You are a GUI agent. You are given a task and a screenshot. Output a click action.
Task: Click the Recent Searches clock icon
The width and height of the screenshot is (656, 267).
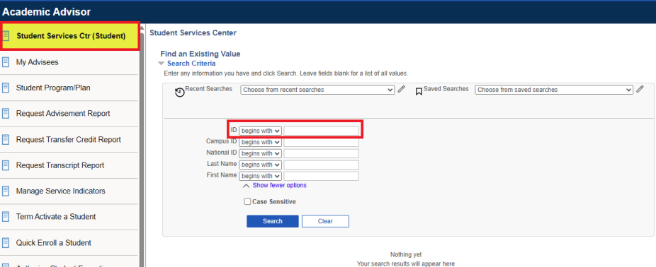tap(180, 93)
